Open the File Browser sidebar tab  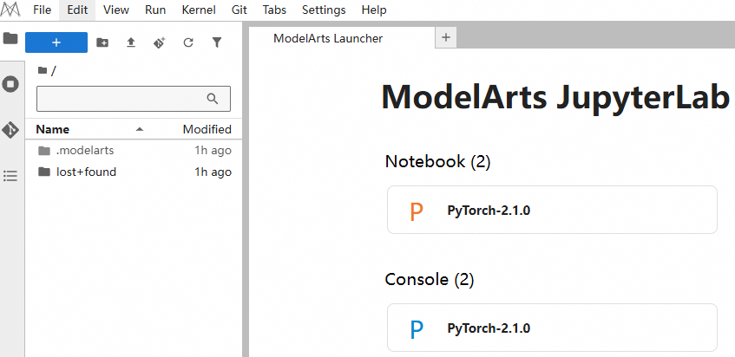tap(10, 38)
